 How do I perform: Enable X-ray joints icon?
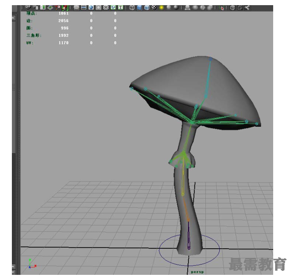247,8
